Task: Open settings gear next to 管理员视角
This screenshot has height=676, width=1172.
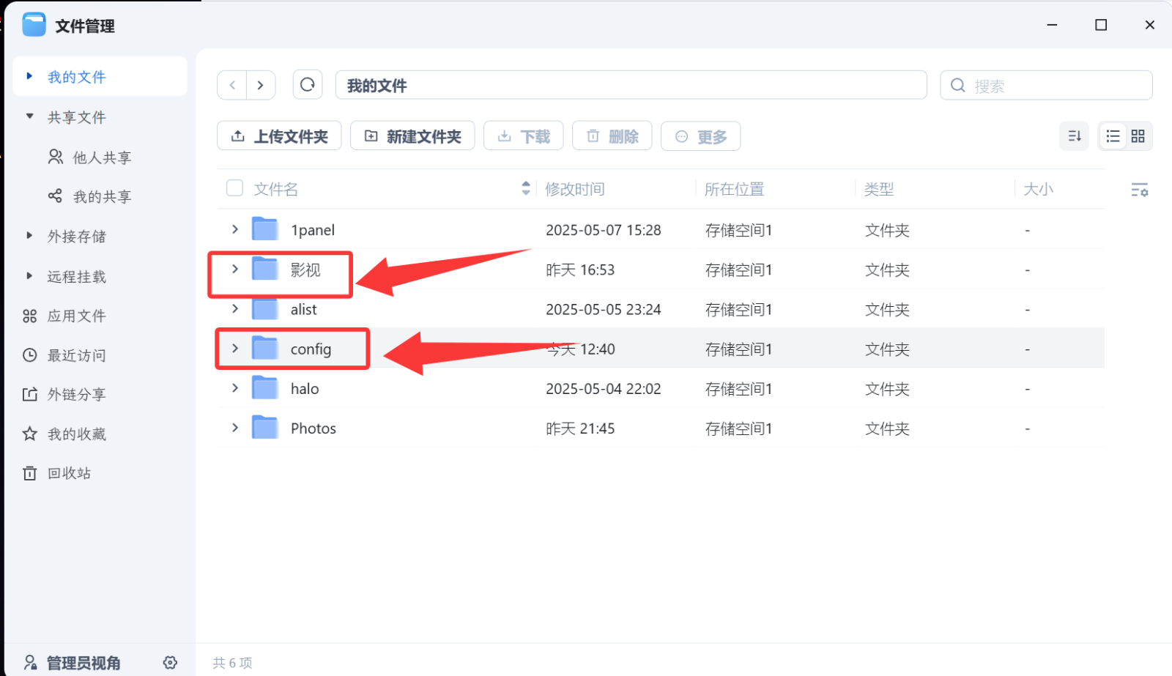Action: tap(169, 661)
